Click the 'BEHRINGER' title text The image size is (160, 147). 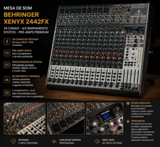pos(21,15)
